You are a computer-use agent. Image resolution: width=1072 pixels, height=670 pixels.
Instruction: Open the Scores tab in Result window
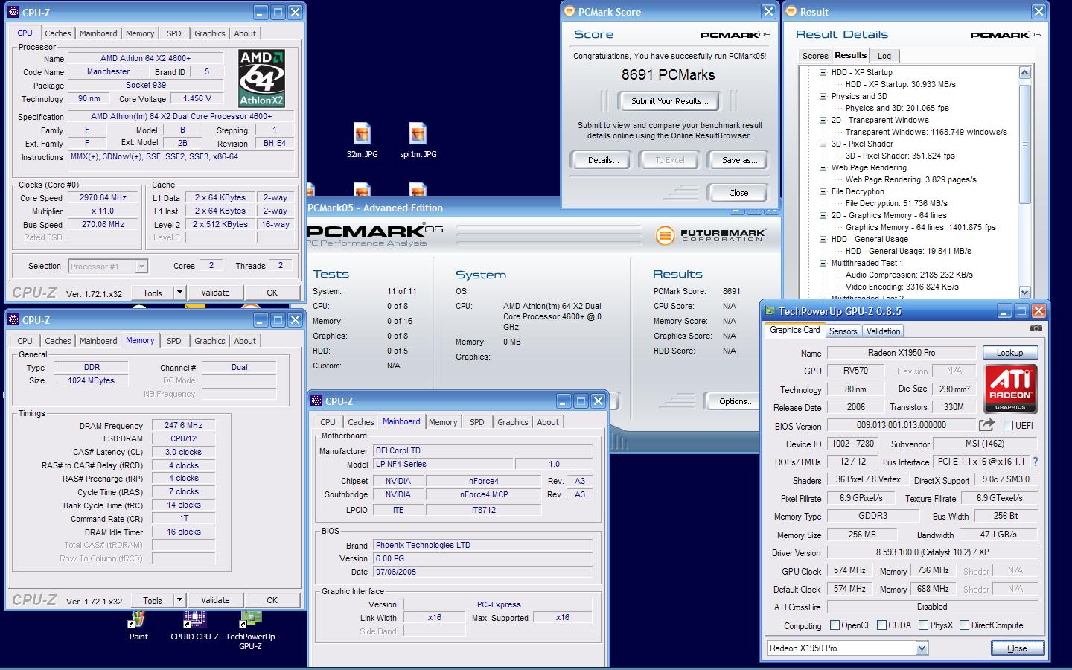(814, 56)
